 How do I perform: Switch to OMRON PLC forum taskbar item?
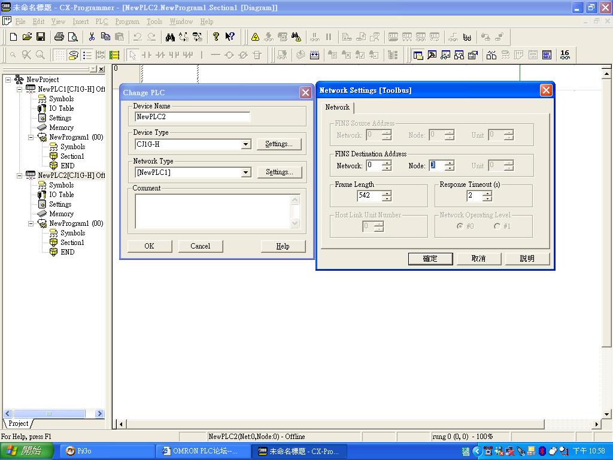(x=204, y=451)
